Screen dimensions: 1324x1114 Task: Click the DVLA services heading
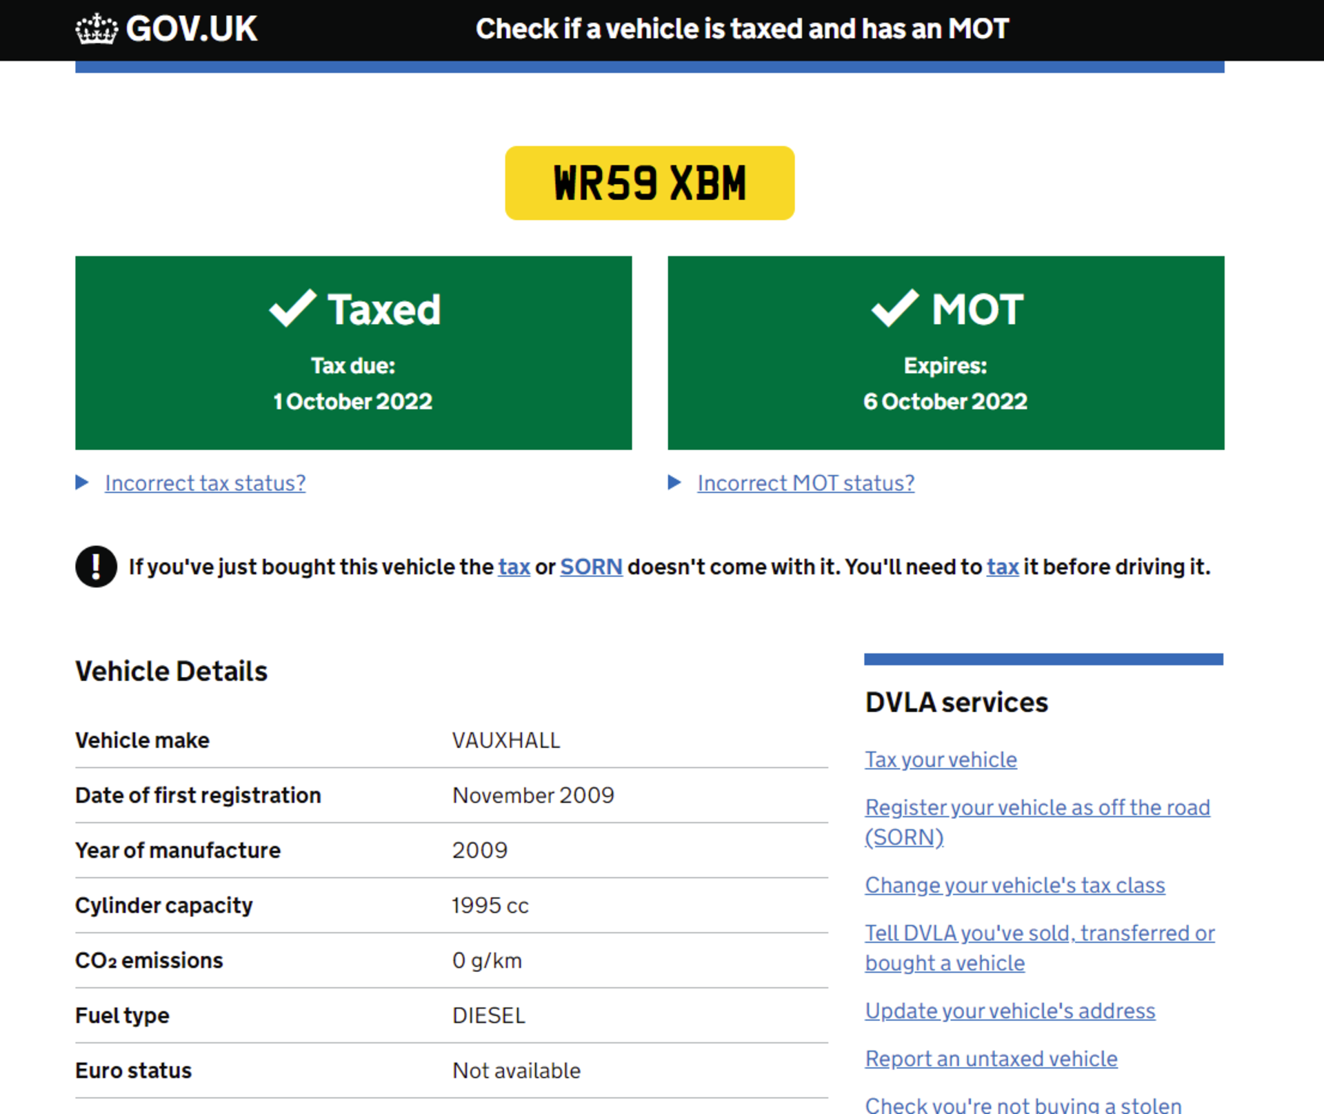(956, 702)
